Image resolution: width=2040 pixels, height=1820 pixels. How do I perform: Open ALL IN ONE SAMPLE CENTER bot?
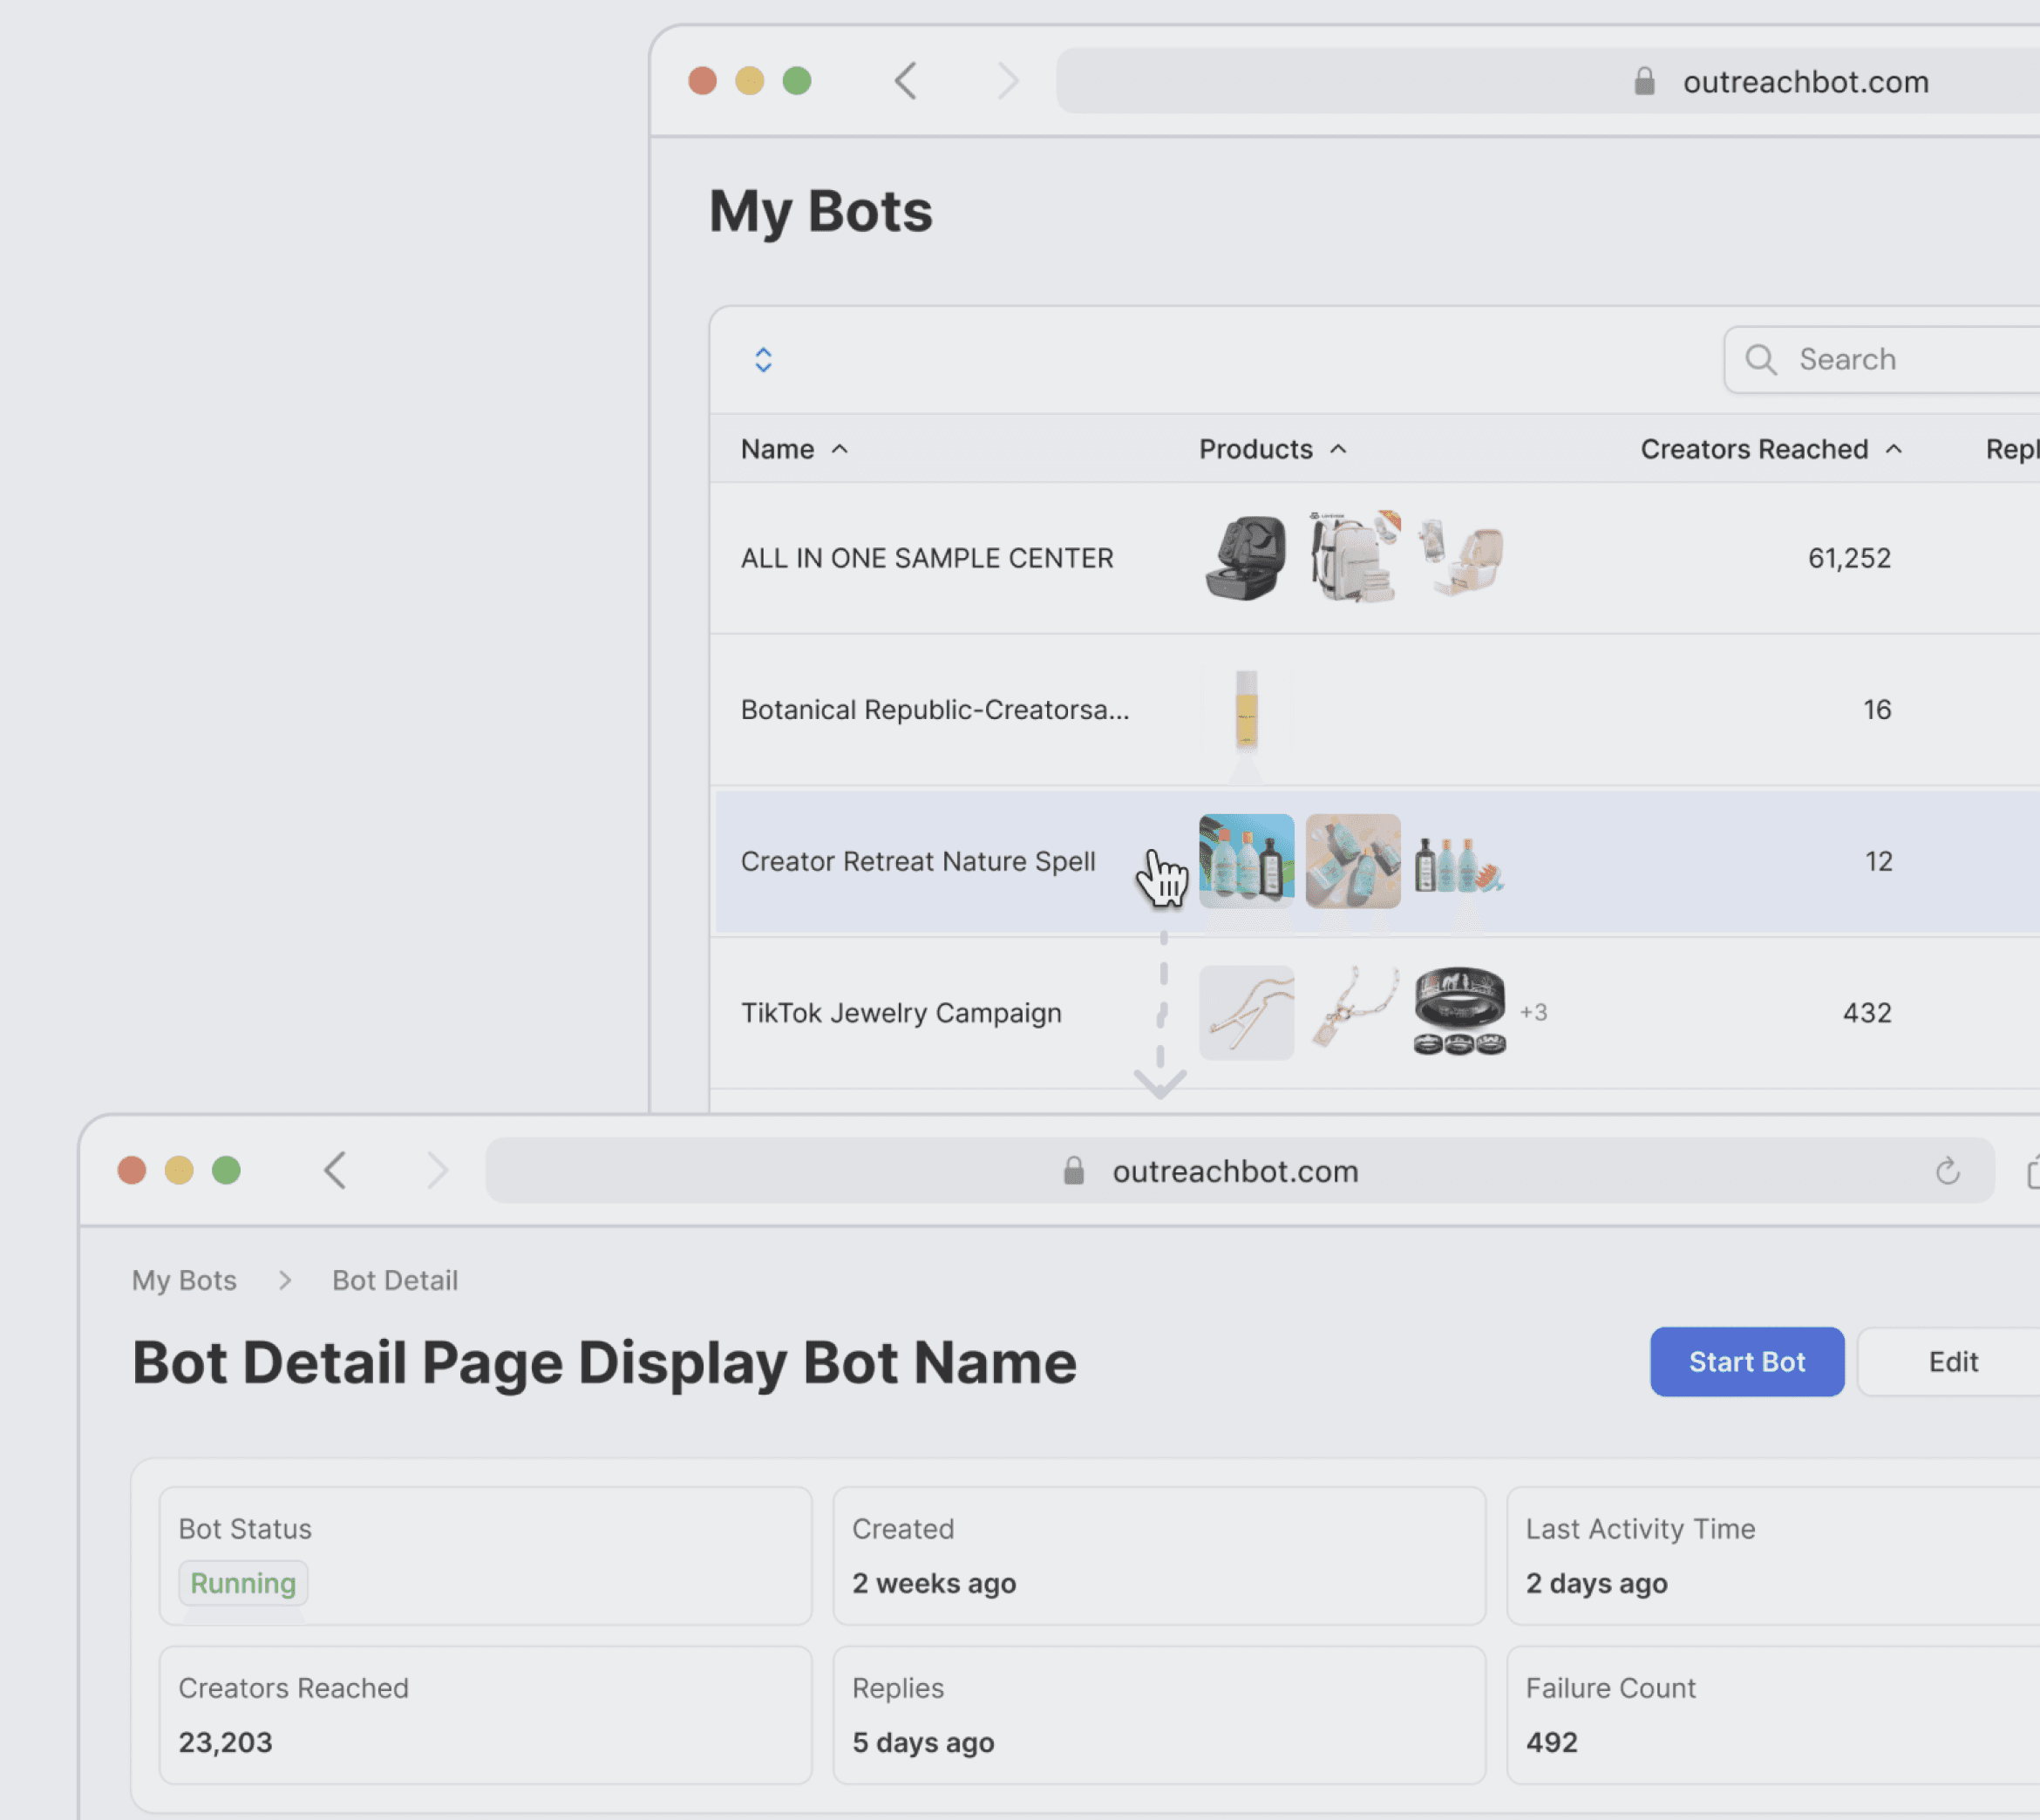926,559
